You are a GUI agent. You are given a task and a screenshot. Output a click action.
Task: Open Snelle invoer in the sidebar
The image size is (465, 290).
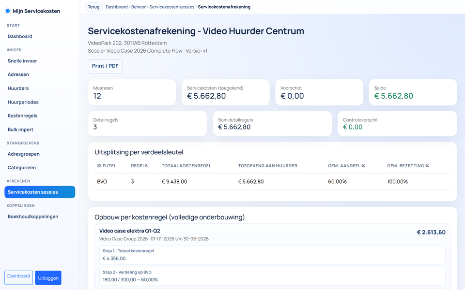[x=23, y=61]
